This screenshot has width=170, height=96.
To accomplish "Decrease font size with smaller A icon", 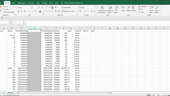I will coord(42,7).
